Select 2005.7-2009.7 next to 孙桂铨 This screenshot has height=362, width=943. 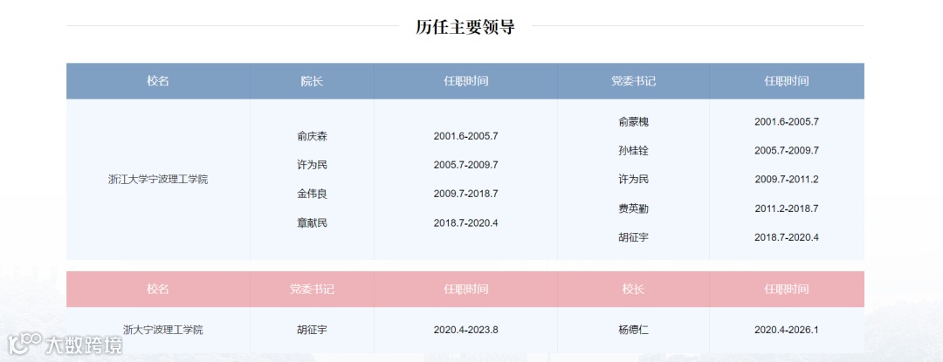(x=787, y=151)
